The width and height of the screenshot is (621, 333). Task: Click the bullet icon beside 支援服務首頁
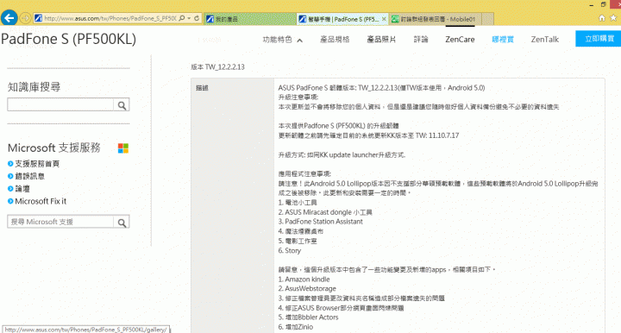click(x=10, y=164)
